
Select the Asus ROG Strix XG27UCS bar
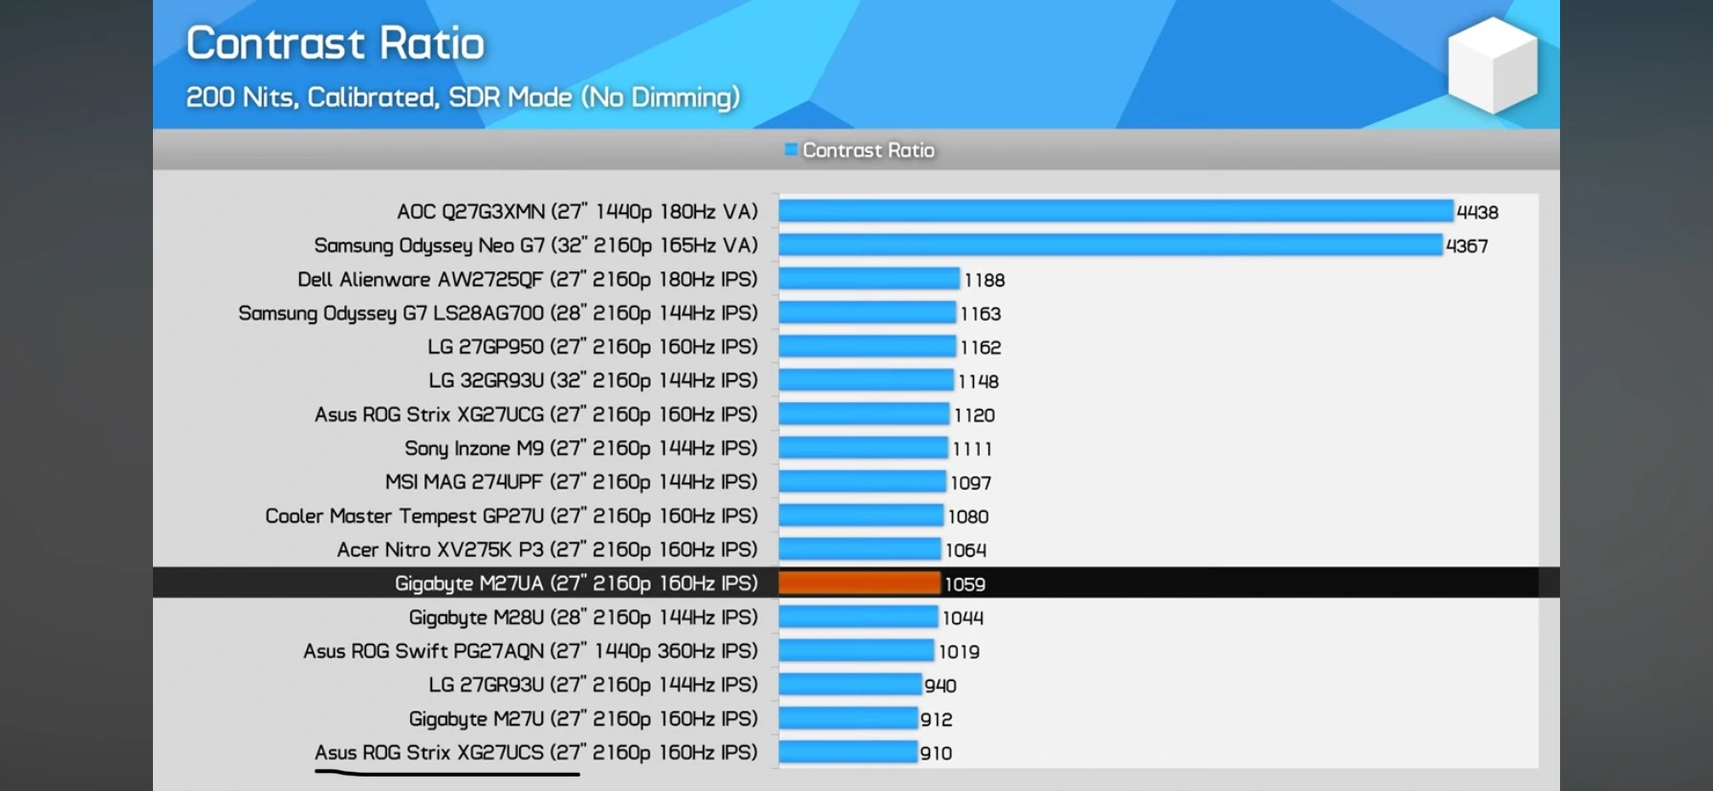tap(848, 752)
